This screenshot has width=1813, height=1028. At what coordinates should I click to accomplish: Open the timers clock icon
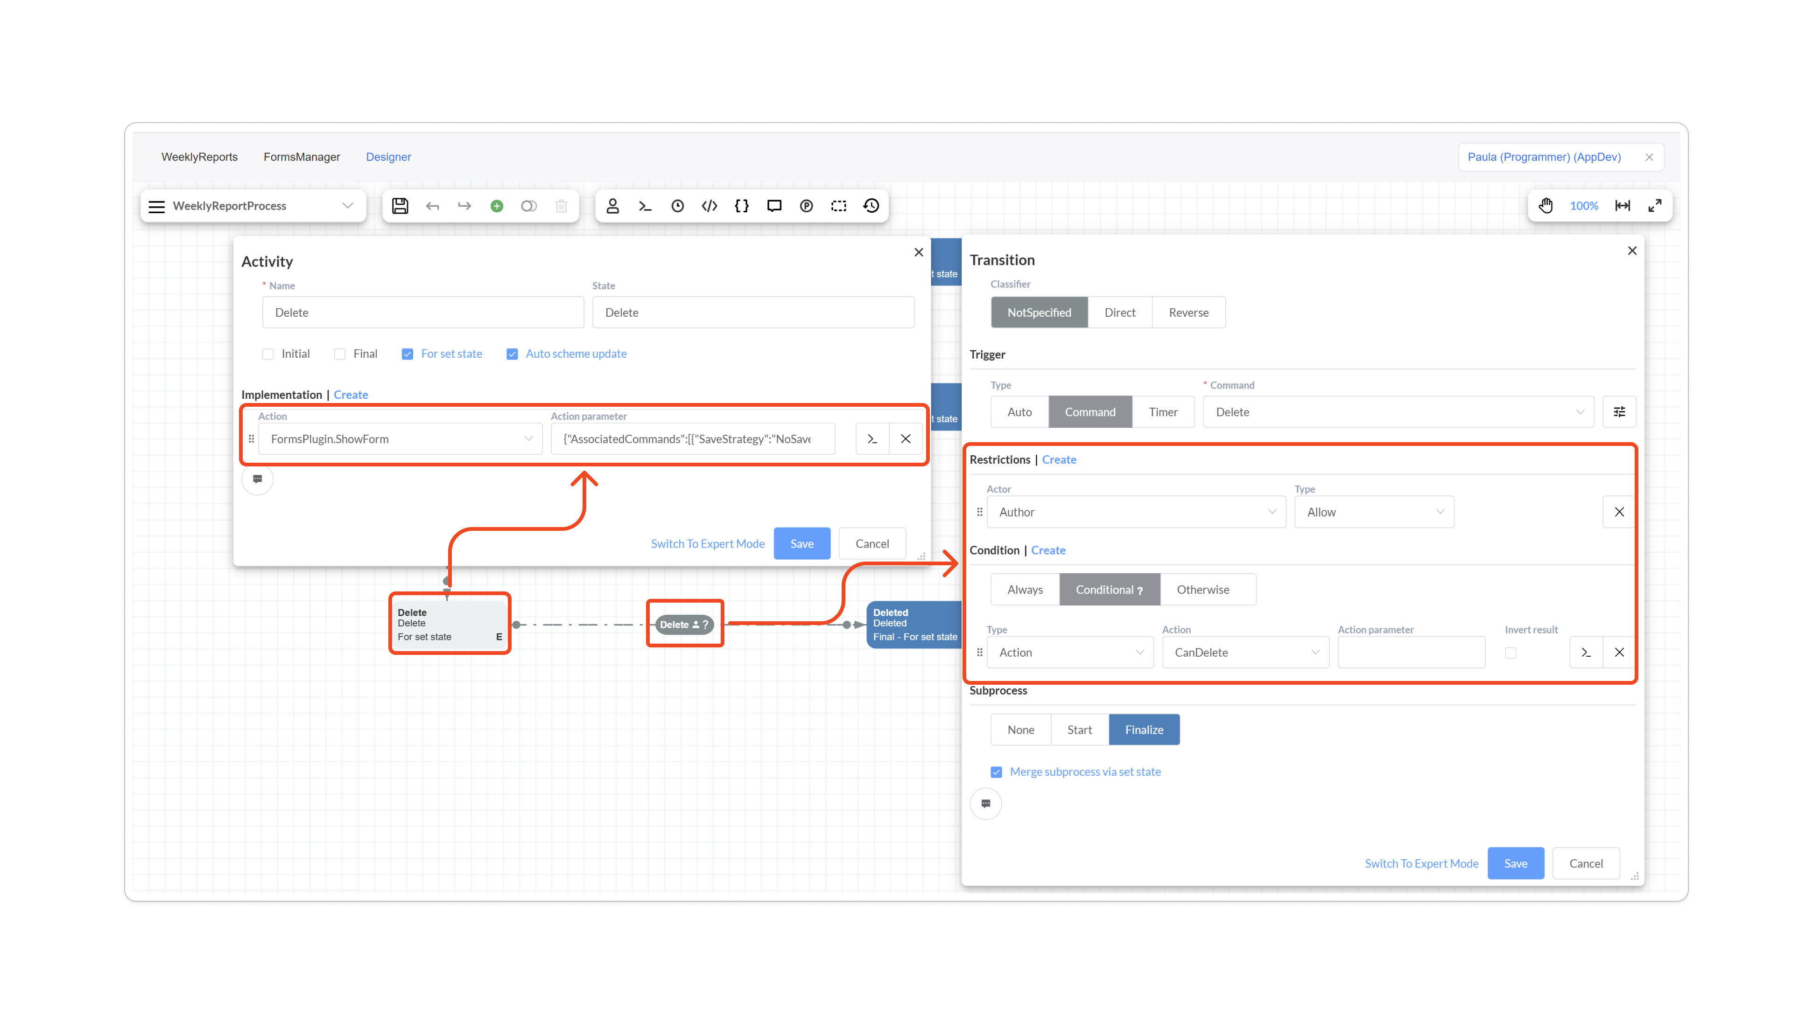pos(677,205)
